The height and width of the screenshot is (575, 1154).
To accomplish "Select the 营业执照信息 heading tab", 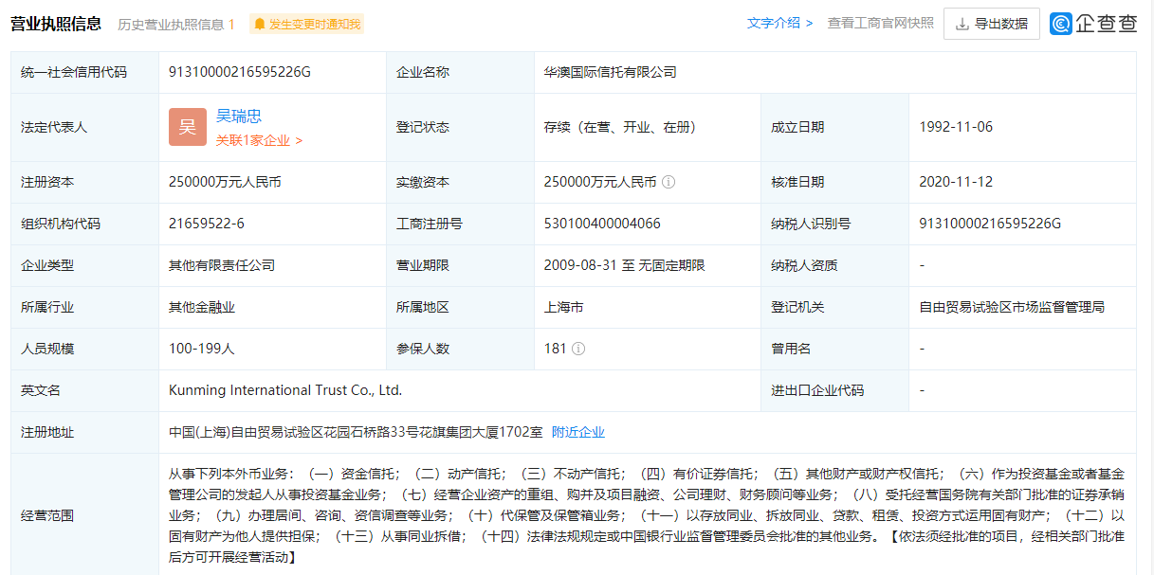I will pos(56,24).
